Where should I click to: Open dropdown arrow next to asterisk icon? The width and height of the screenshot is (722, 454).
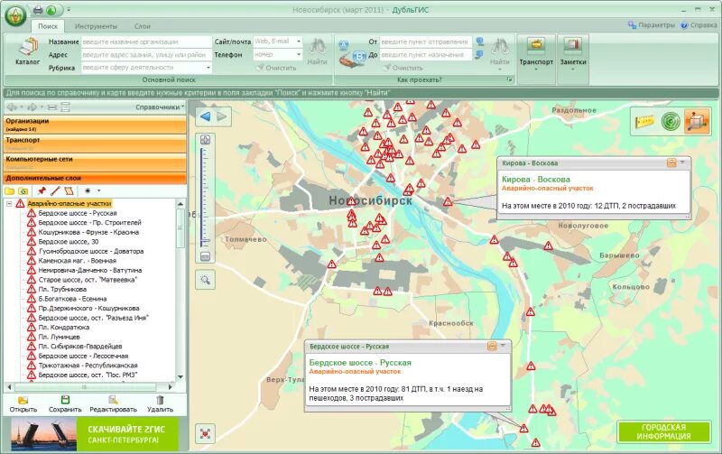[x=98, y=190]
